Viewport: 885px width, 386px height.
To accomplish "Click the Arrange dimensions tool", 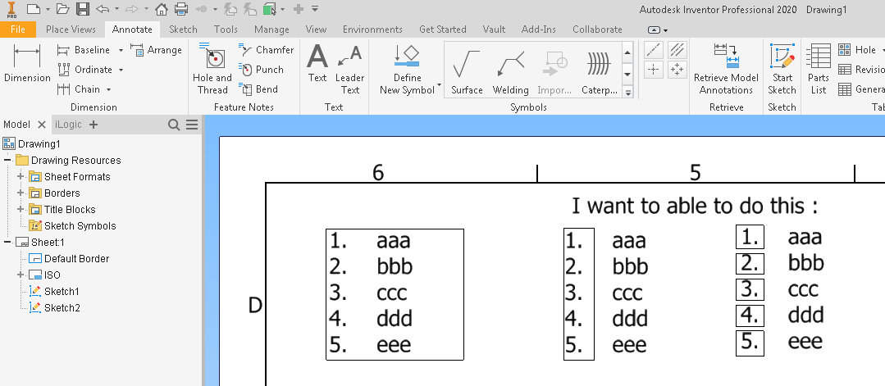I will [156, 50].
